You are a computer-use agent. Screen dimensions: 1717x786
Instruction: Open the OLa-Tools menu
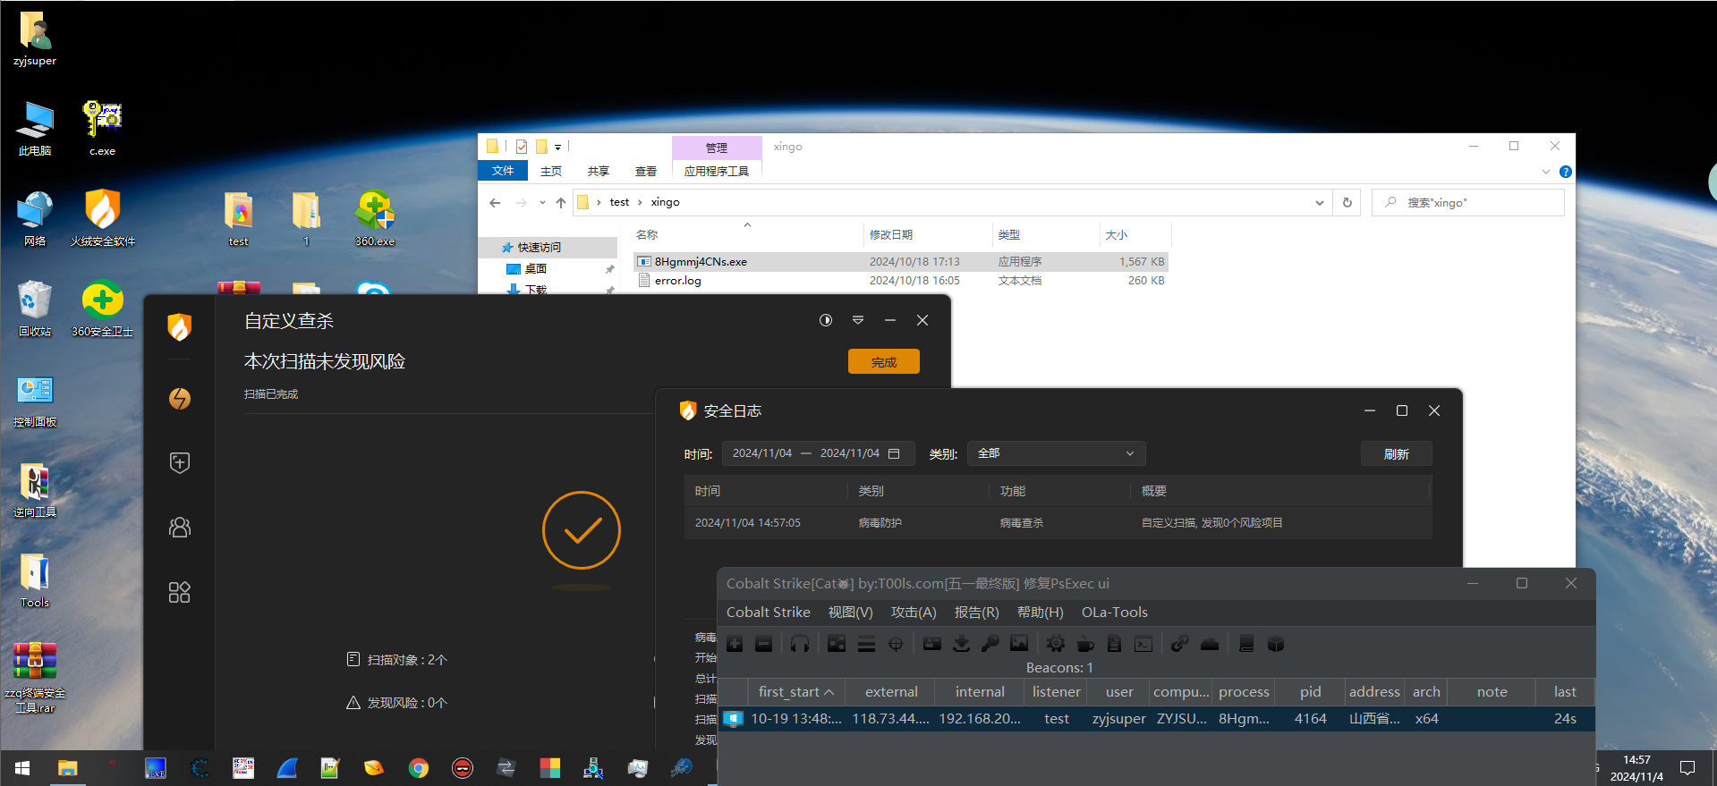1114,613
